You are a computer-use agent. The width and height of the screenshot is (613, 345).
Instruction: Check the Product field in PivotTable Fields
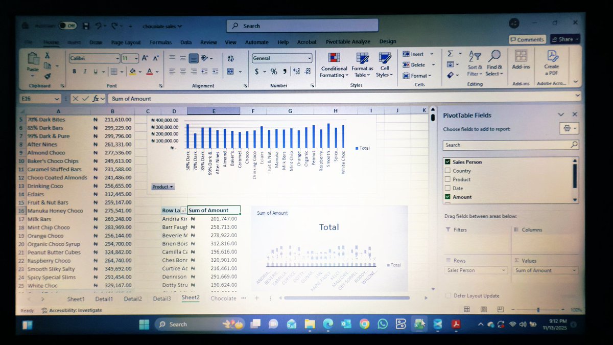[446, 179]
